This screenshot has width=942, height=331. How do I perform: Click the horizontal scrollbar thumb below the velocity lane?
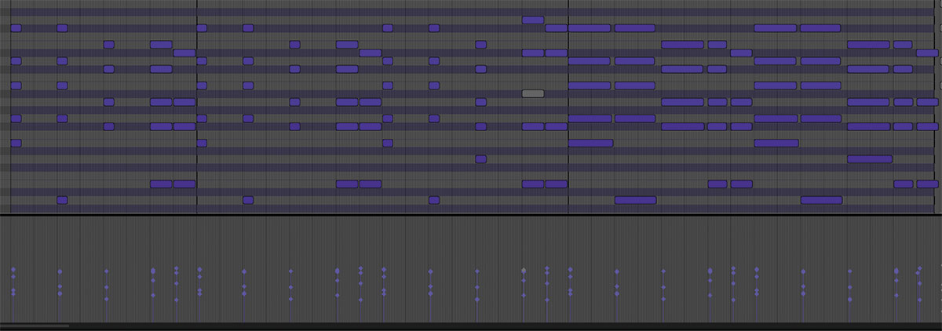click(35, 326)
